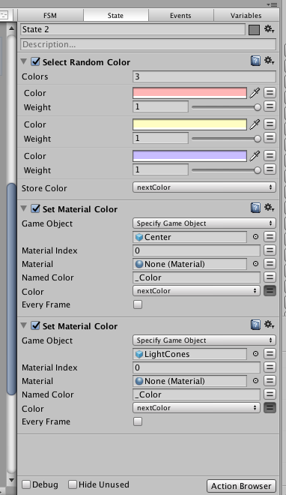286x495 pixels.
Task: Open the panel options menu at top-right
Action: click(x=272, y=4)
